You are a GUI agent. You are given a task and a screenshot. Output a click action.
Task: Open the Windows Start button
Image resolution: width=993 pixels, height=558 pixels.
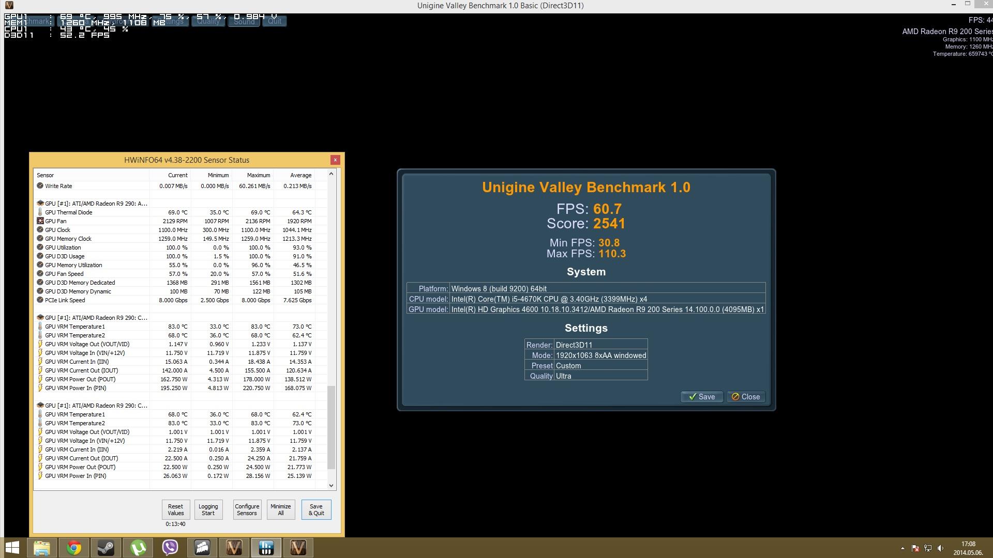(12, 548)
